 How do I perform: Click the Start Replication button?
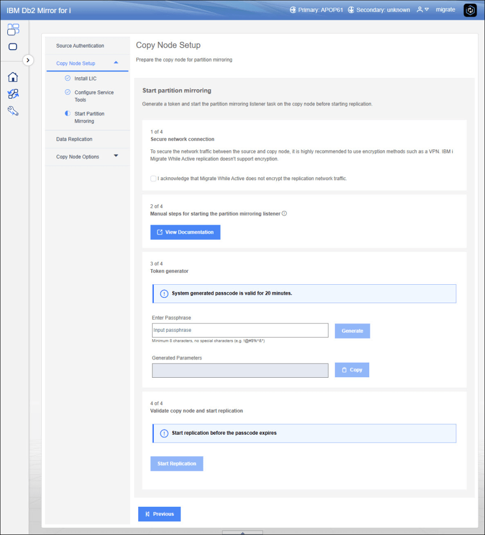(x=177, y=464)
